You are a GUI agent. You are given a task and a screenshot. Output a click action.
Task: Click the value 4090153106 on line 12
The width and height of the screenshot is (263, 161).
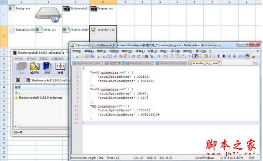point(150,115)
